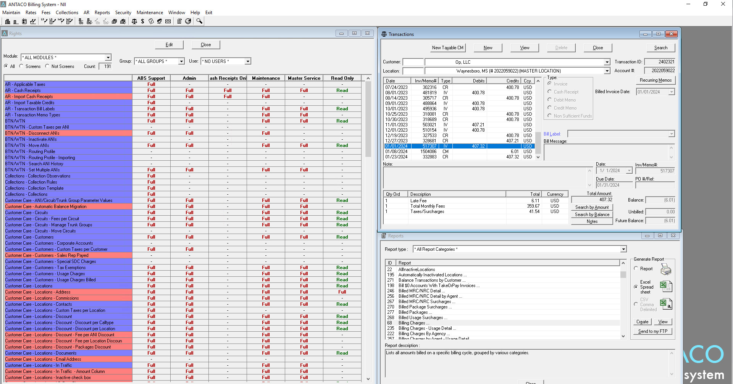Open the Module dropdown list
Image resolution: width=733 pixels, height=384 pixels.
(x=108, y=58)
